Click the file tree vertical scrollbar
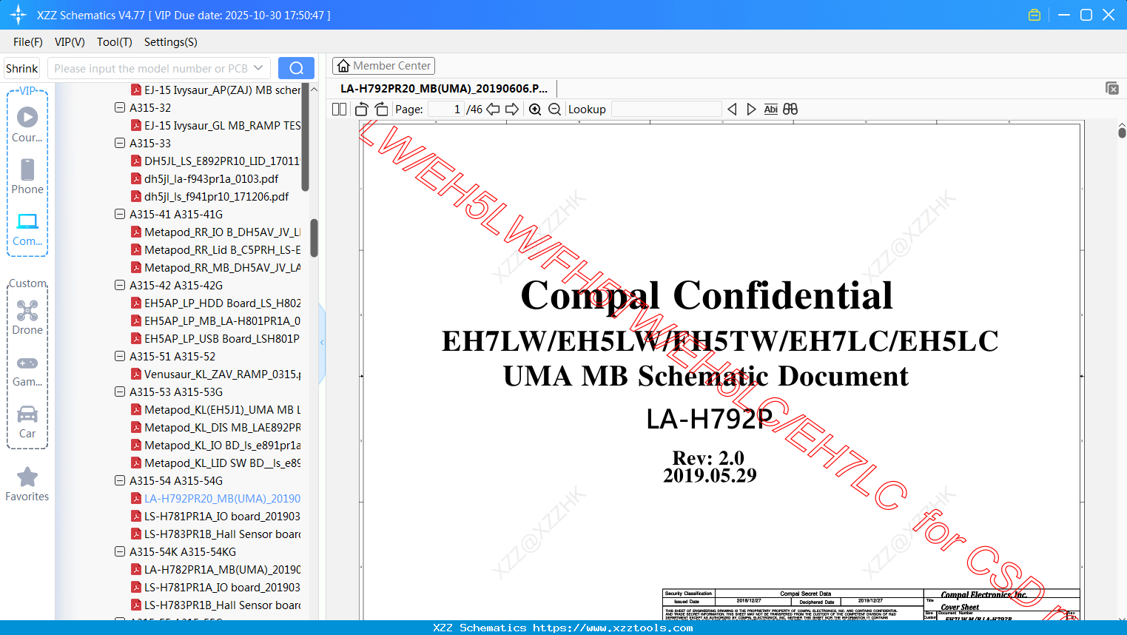This screenshot has width=1127, height=635. coord(314,237)
